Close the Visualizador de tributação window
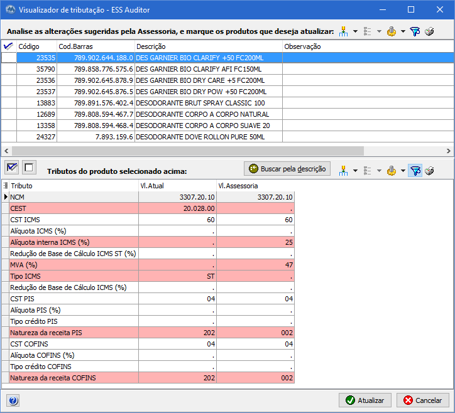The width and height of the screenshot is (455, 413). tap(440, 10)
